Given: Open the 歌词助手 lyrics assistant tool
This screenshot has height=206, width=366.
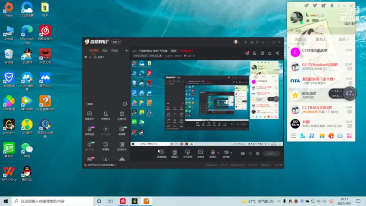Looking at the screenshot, I should click(x=122, y=146).
